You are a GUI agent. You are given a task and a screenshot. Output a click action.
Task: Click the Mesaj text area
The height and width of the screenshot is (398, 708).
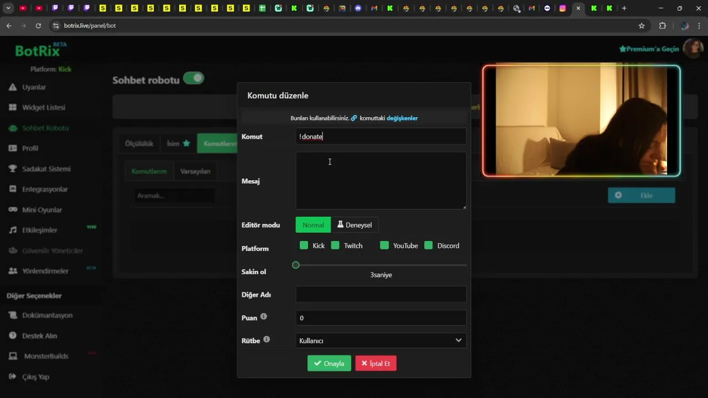click(381, 181)
